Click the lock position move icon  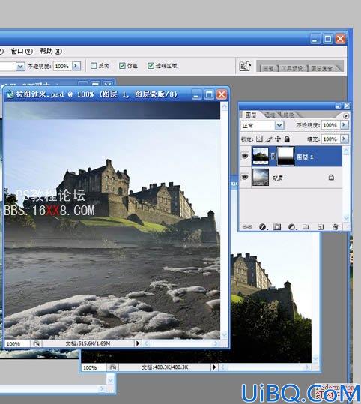click(x=278, y=139)
